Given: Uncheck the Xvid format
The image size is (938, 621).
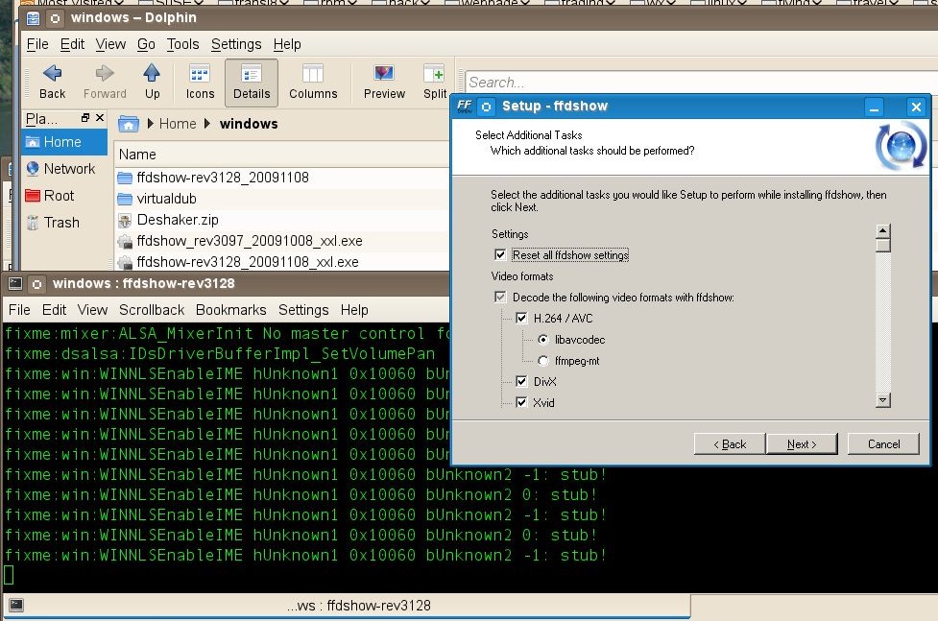Looking at the screenshot, I should click(x=521, y=402).
